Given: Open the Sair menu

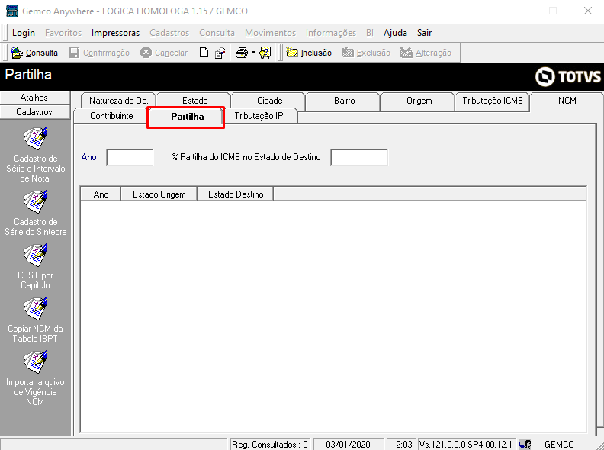Looking at the screenshot, I should pyautogui.click(x=424, y=33).
